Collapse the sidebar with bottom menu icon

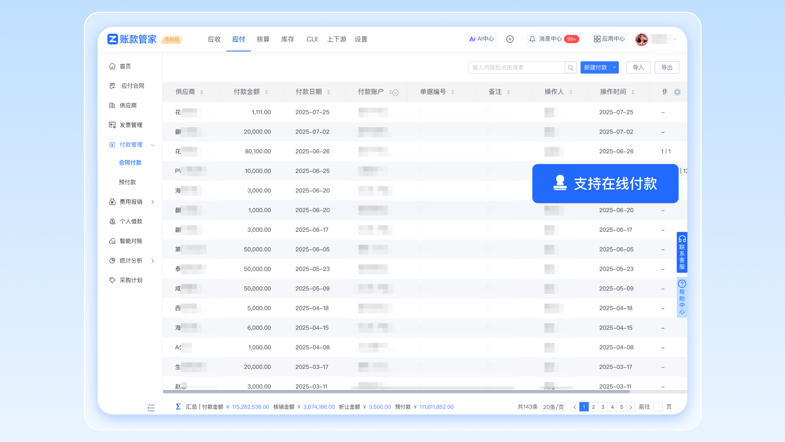[151, 408]
